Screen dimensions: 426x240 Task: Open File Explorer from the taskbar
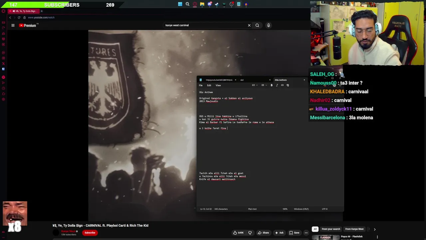tap(202, 4)
